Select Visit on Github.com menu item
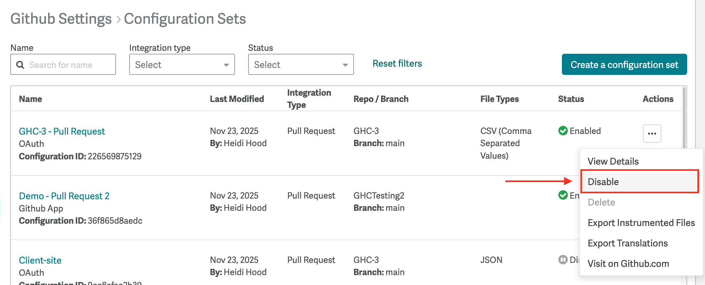 [628, 264]
